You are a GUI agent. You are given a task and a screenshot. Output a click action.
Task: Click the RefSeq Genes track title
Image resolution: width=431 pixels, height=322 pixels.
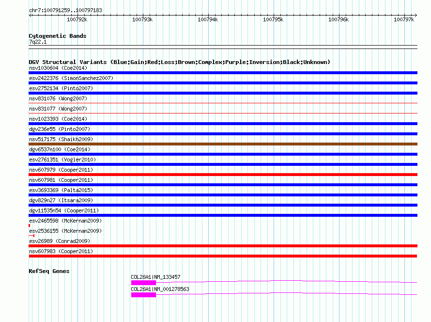(x=49, y=271)
